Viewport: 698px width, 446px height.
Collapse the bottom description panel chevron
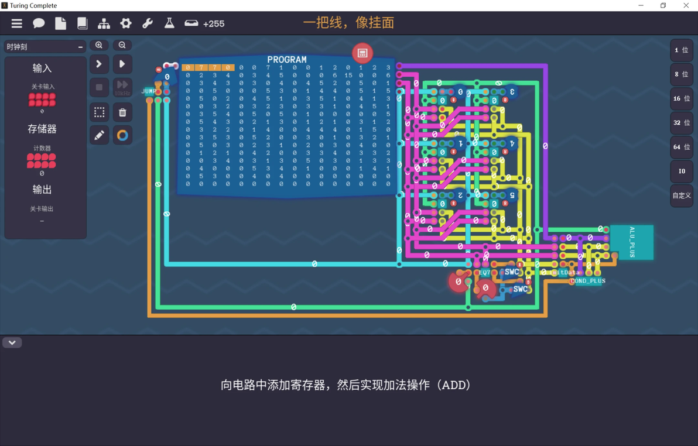pyautogui.click(x=12, y=343)
